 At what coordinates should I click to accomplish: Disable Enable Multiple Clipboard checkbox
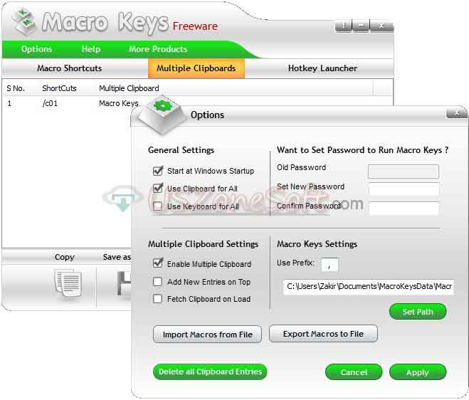pos(157,263)
